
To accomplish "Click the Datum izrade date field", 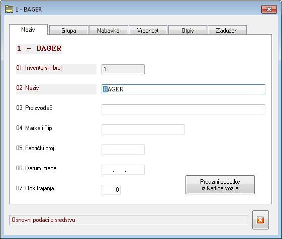I will tap(123, 170).
